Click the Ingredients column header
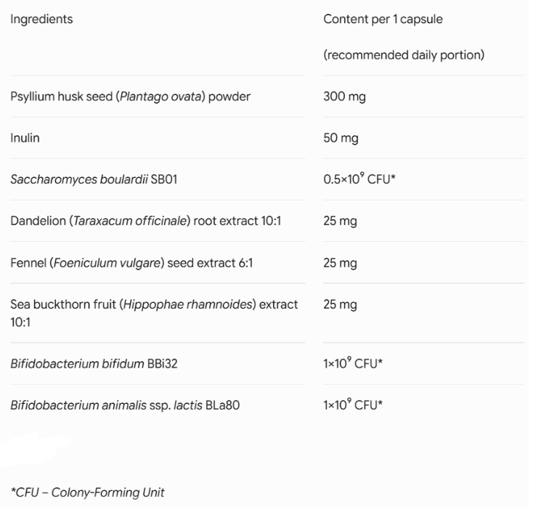 41,19
